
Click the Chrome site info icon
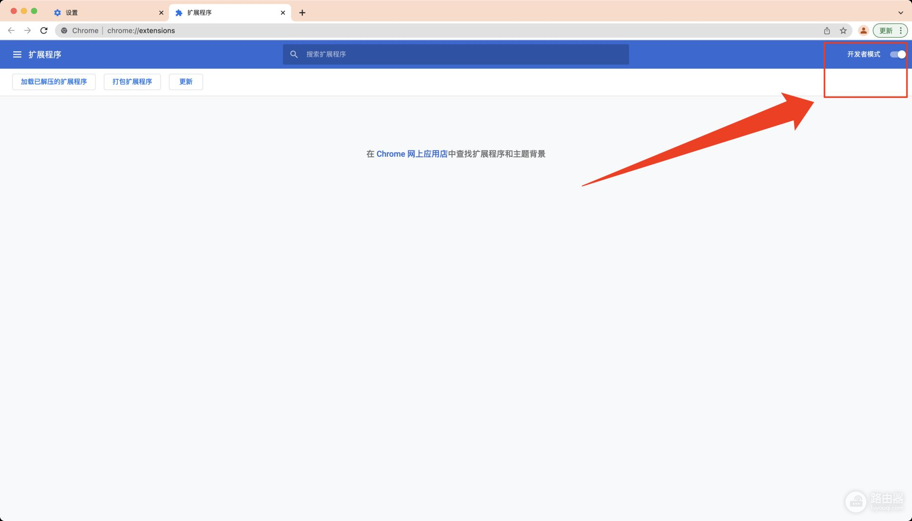64,30
